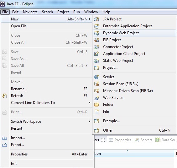This screenshot has height=168, width=177.
Task: Select Connector Project entry
Action: pos(134,47)
